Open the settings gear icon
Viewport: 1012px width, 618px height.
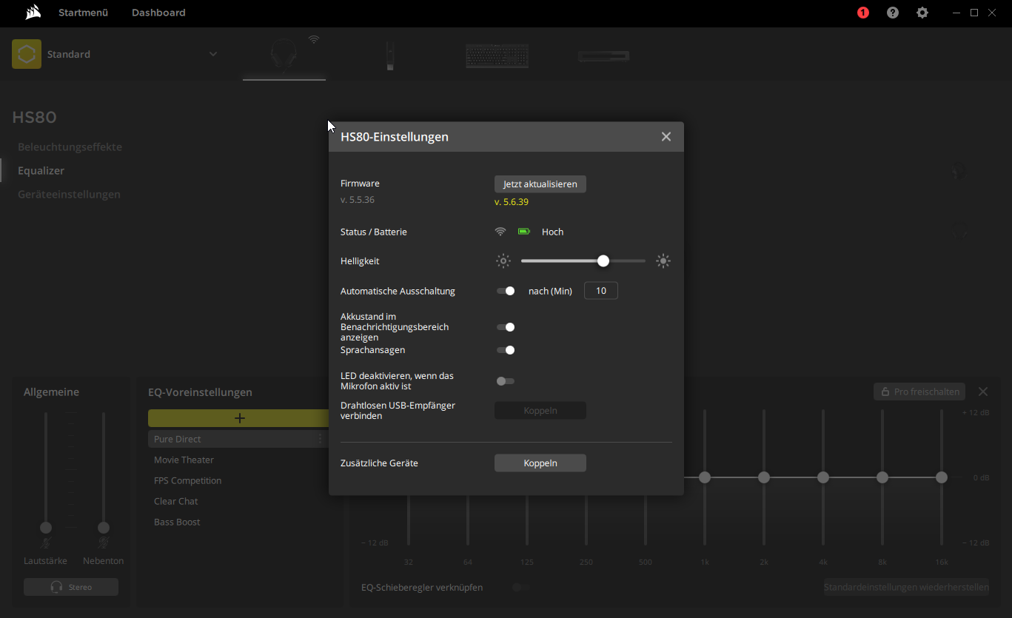pyautogui.click(x=922, y=13)
